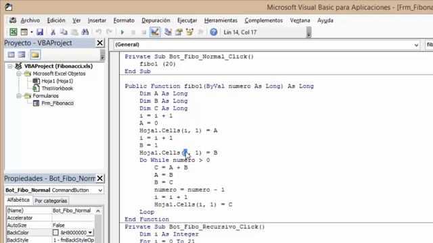Click the View Microsoft Excel toolbar icon
This screenshot has height=243, width=433.
click(x=13, y=32)
